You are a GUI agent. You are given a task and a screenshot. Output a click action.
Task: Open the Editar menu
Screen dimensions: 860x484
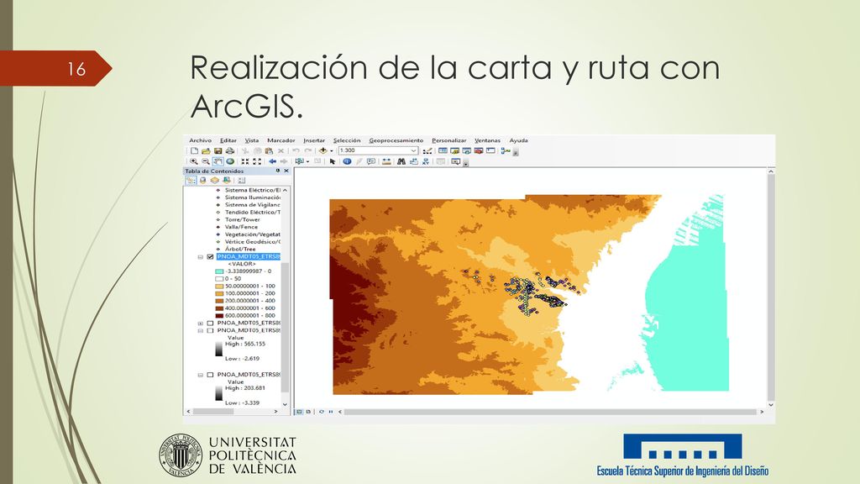(x=228, y=140)
